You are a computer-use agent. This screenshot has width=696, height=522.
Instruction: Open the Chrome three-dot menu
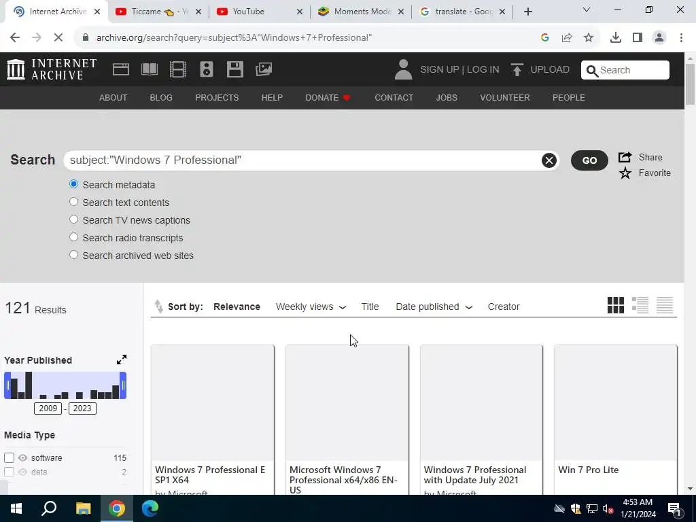[681, 38]
